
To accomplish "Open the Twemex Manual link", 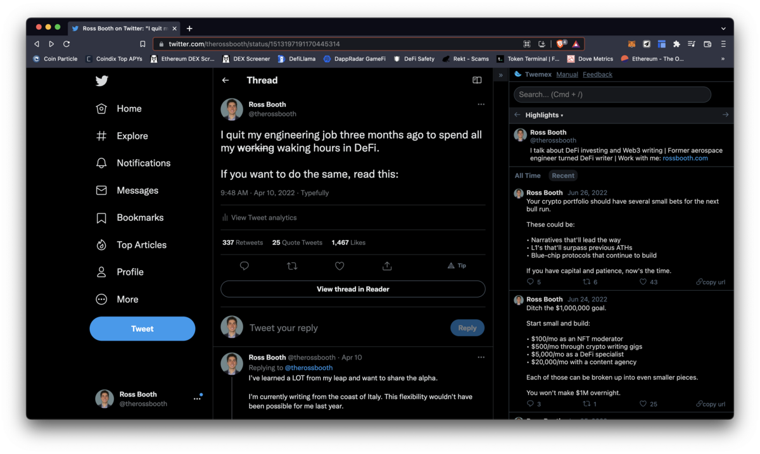I will (x=567, y=75).
